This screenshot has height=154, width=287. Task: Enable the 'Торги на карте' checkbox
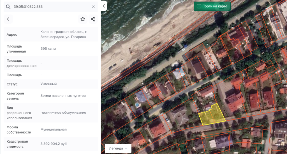coord(199,6)
